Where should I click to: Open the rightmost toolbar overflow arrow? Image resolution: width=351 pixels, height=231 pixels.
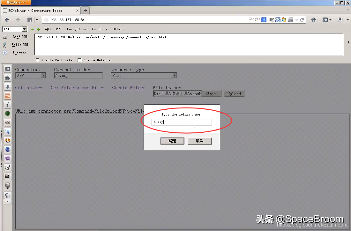(x=347, y=20)
